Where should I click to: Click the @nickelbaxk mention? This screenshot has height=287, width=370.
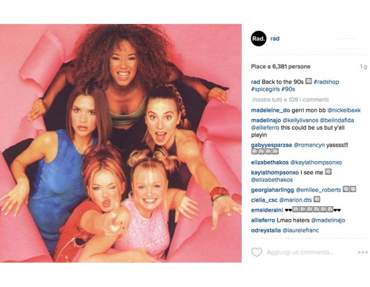click(x=344, y=110)
